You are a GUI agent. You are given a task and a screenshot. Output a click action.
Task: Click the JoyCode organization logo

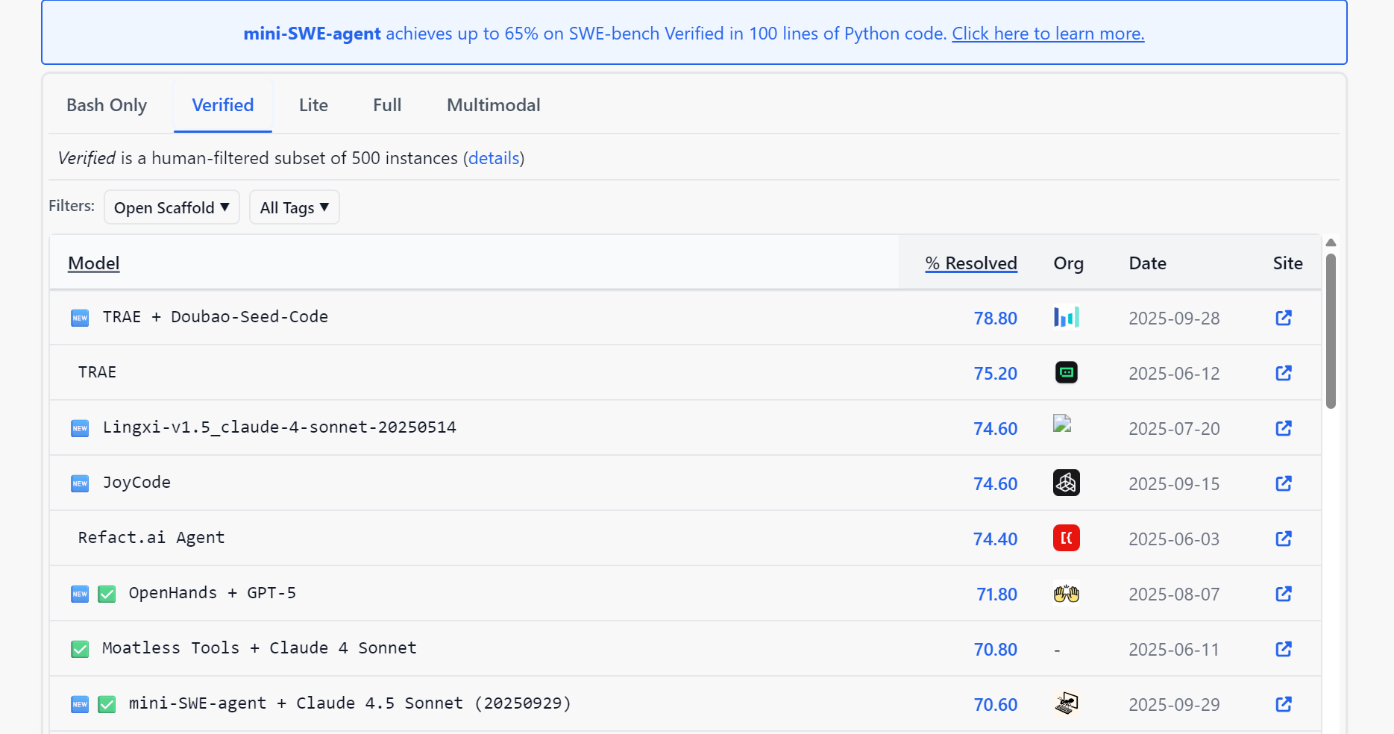tap(1066, 483)
